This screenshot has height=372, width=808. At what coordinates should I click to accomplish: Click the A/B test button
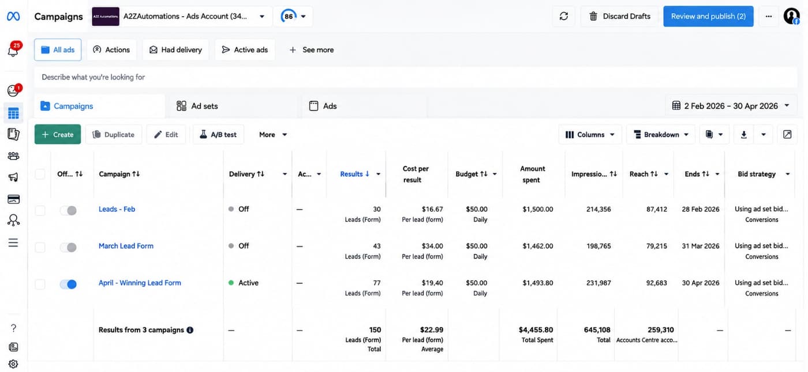tap(218, 135)
